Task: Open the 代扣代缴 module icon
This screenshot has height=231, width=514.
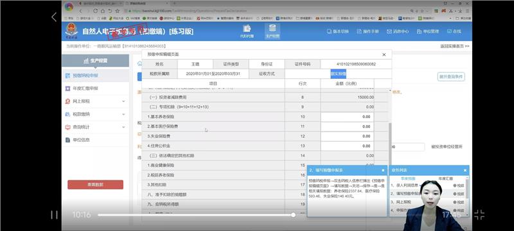Action: (x=247, y=31)
